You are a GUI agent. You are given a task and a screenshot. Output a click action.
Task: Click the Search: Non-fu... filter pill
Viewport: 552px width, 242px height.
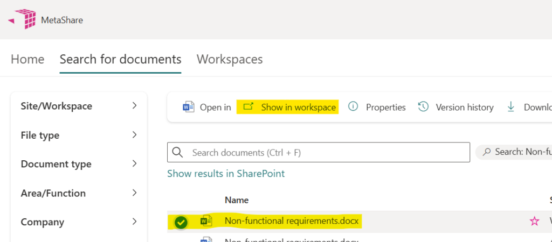coord(514,152)
